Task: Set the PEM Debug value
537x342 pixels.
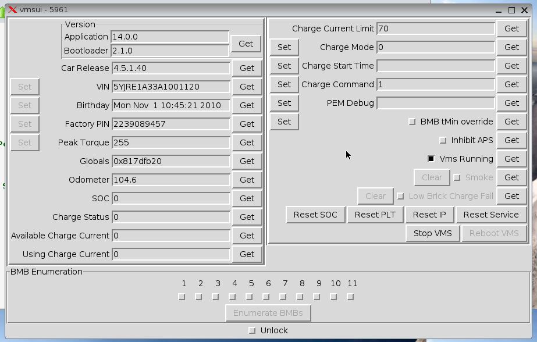Action: (x=284, y=103)
